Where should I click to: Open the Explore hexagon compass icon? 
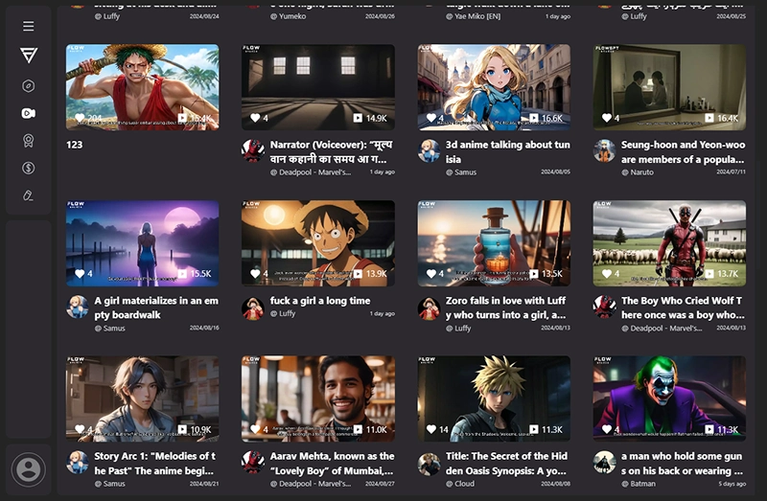29,86
